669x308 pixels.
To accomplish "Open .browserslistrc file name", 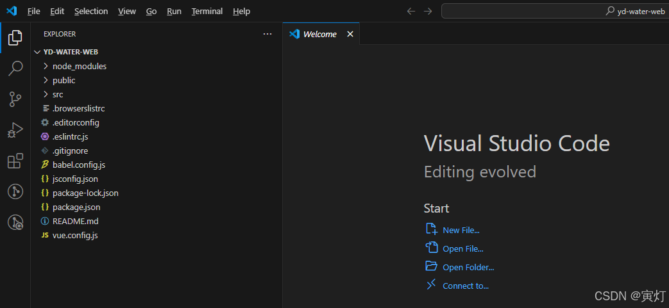I will [x=78, y=109].
